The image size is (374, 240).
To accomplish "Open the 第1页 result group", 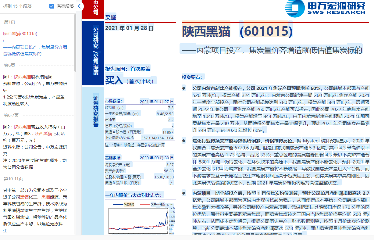I will pyautogui.click(x=9, y=22).
